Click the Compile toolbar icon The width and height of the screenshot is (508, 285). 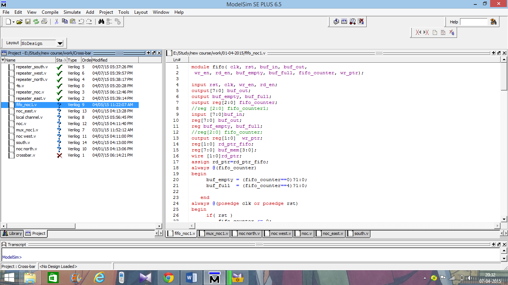pyautogui.click(x=336, y=22)
